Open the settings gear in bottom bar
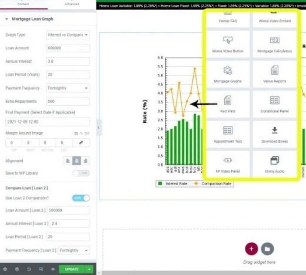This screenshot has width=306, height=275. pos(5,269)
